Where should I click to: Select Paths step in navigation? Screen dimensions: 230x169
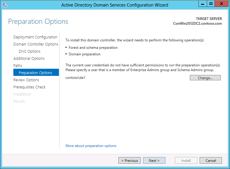point(18,65)
